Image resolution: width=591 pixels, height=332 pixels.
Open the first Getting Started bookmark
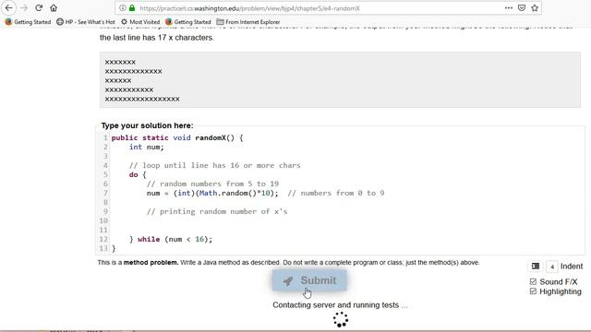coord(28,22)
